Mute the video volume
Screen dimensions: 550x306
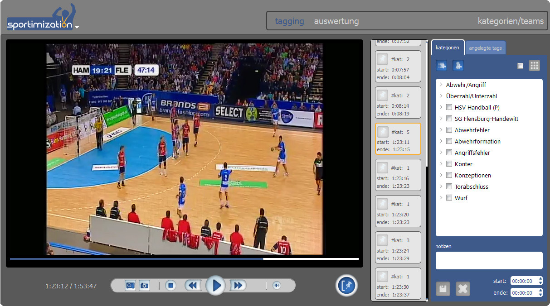tap(277, 286)
